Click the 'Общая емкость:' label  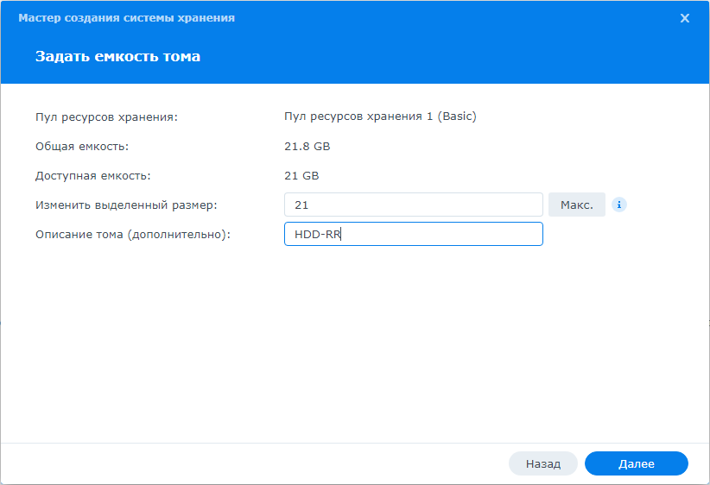[x=82, y=147]
